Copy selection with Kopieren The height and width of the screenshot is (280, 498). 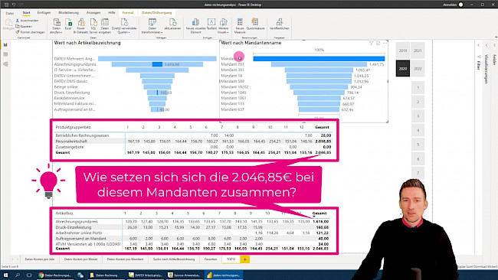25,26
